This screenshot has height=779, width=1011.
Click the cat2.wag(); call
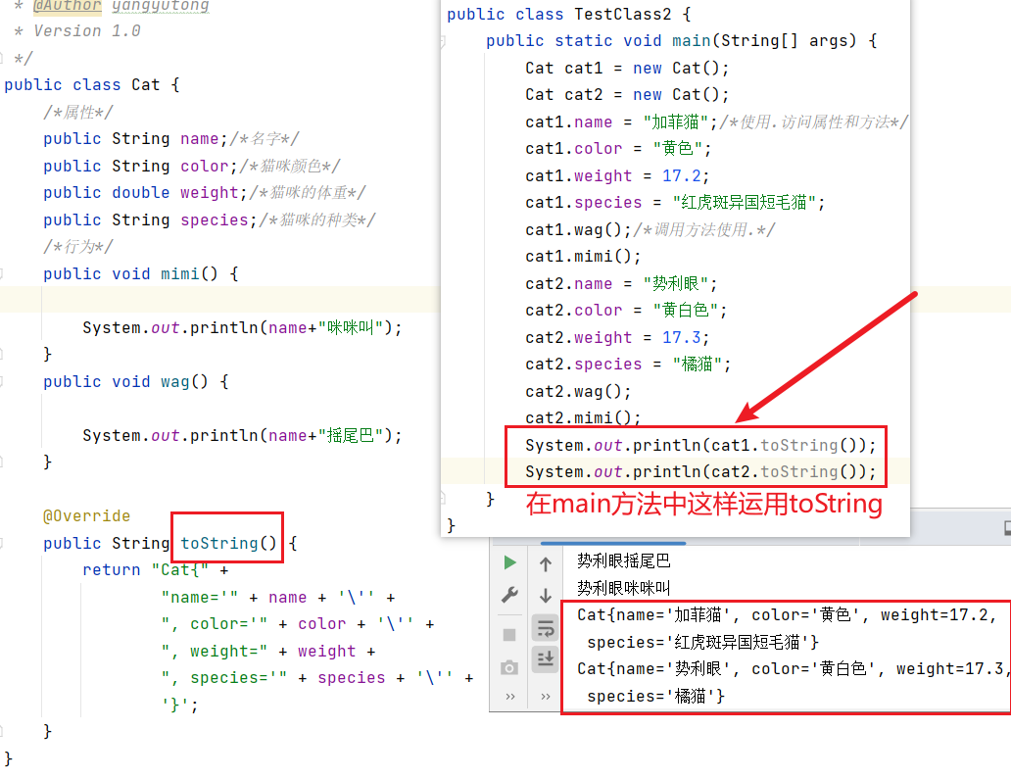578,391
